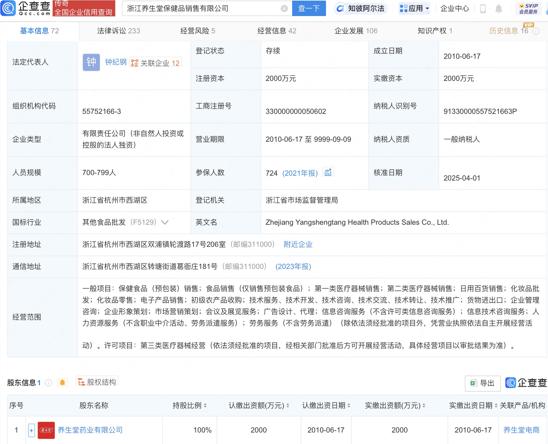Export shareholder data with 导出
Image resolution: width=548 pixels, height=444 pixels.
pos(483,383)
